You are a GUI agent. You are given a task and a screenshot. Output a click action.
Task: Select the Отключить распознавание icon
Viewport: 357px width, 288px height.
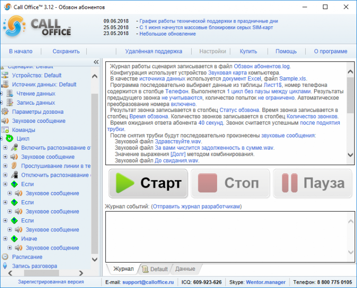(x=14, y=175)
